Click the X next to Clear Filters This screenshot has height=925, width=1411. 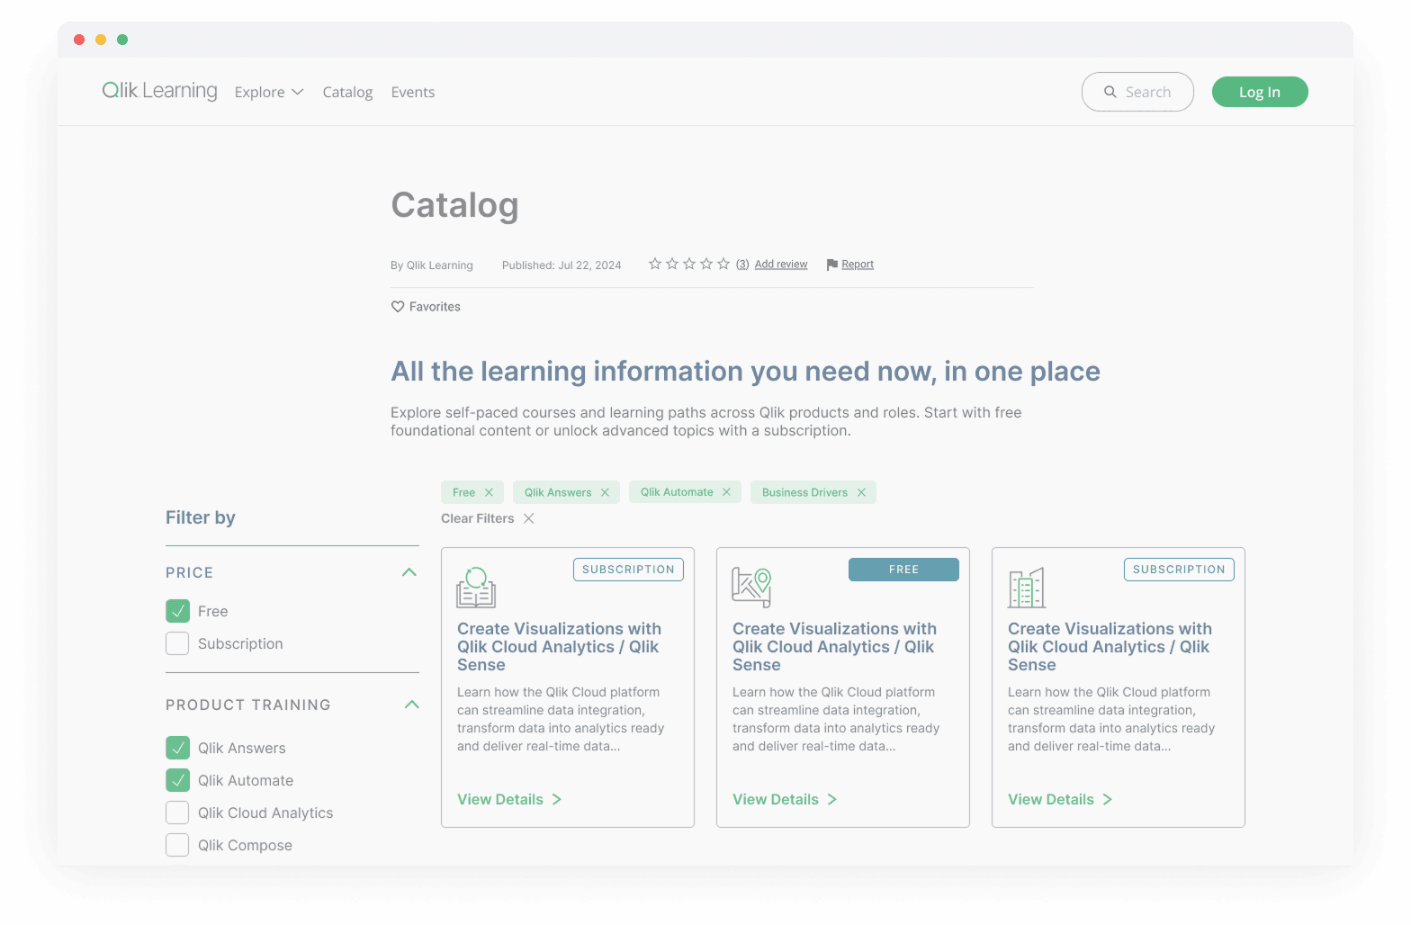(529, 518)
